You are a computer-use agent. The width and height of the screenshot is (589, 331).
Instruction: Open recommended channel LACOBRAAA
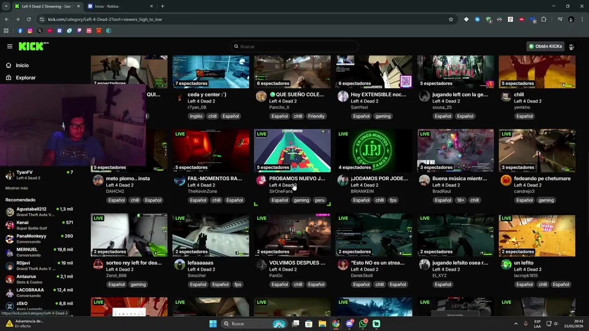coord(39,292)
